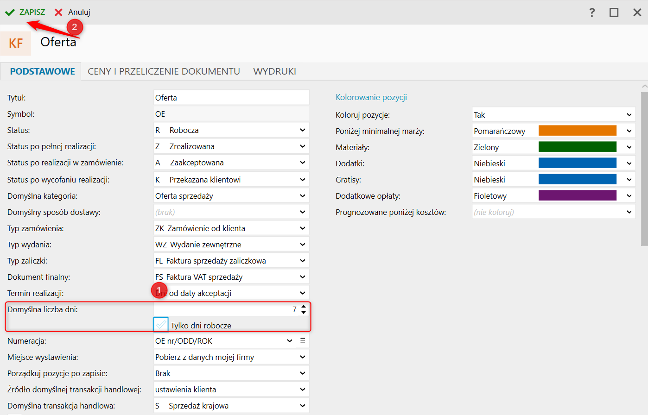The width and height of the screenshot is (648, 415).
Task: Click the Anuluj button label
Action: pyautogui.click(x=79, y=12)
